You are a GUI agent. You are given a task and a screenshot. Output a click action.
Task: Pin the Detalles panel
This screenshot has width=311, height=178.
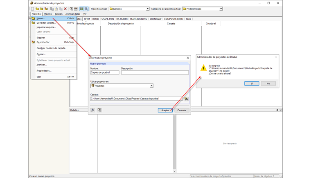277,110
